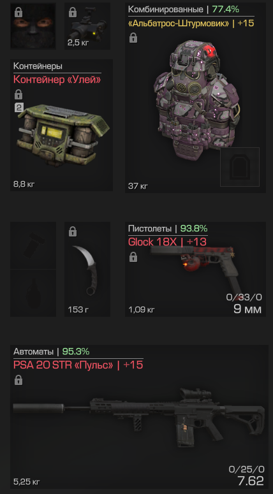This screenshot has width=273, height=494.
Task: Select the Glock 18X pistol image
Action: point(196,271)
